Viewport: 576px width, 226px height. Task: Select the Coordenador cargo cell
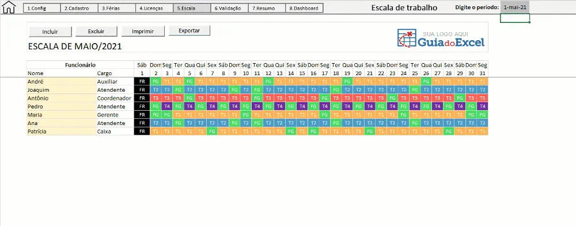115,98
